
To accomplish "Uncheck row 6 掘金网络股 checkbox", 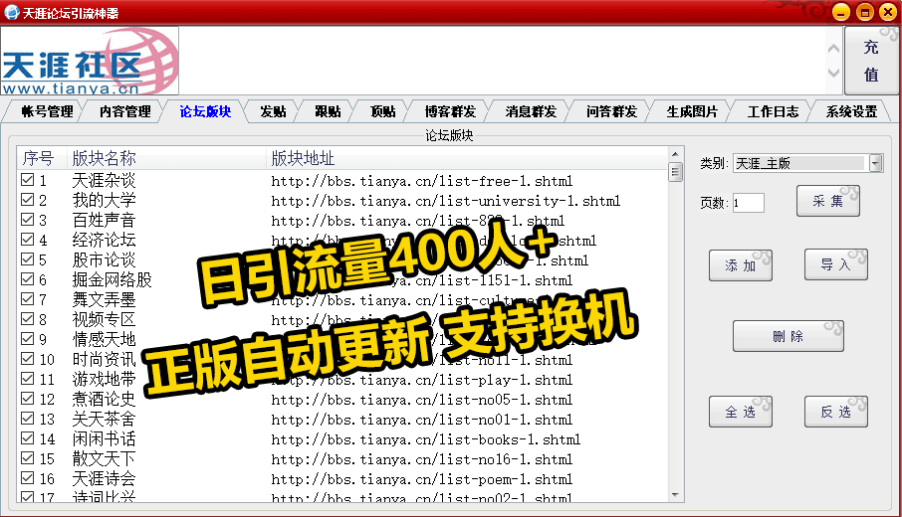I will click(x=27, y=278).
